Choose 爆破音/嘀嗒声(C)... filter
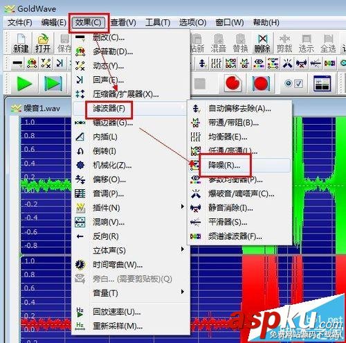 pos(239,193)
